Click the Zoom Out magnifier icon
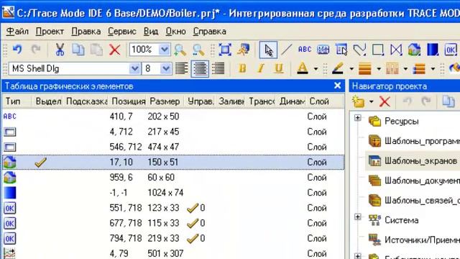Screen dimensions: 460x259 click(x=198, y=50)
